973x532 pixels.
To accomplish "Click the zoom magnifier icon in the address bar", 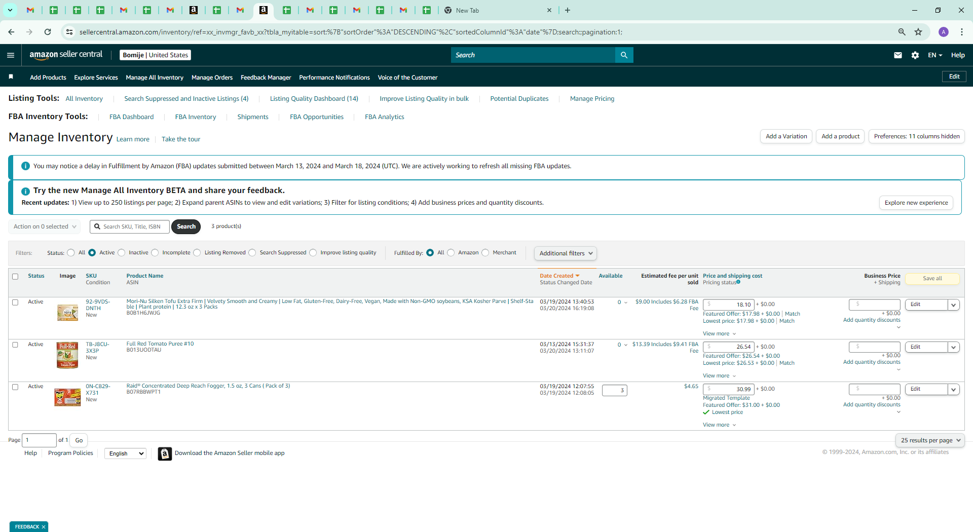I will [x=902, y=32].
